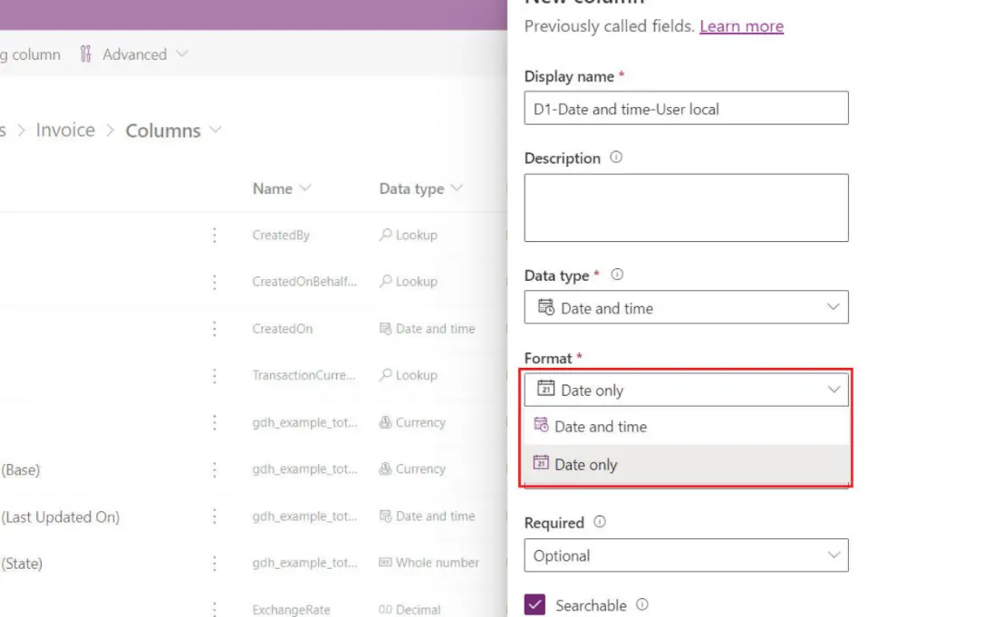993x617 pixels.
Task: Select 'Date and time' format option
Action: 600,427
